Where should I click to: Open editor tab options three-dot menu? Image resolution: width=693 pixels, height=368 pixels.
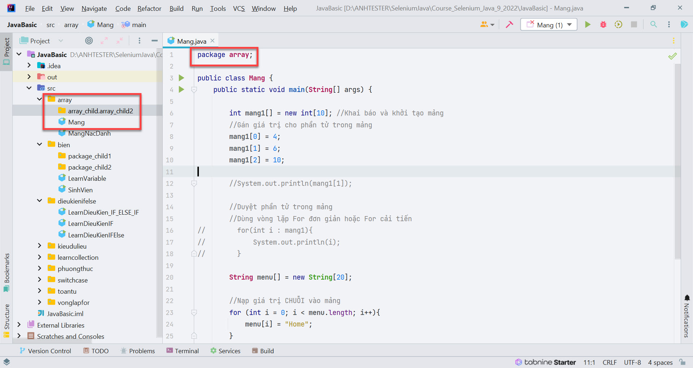(x=674, y=41)
